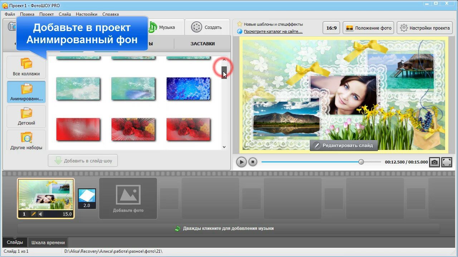Image resolution: width=458 pixels, height=257 pixels.
Task: Stop the slideshow preview
Action: click(253, 162)
